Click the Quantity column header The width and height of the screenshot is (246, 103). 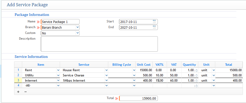pyautogui.click(x=189, y=65)
